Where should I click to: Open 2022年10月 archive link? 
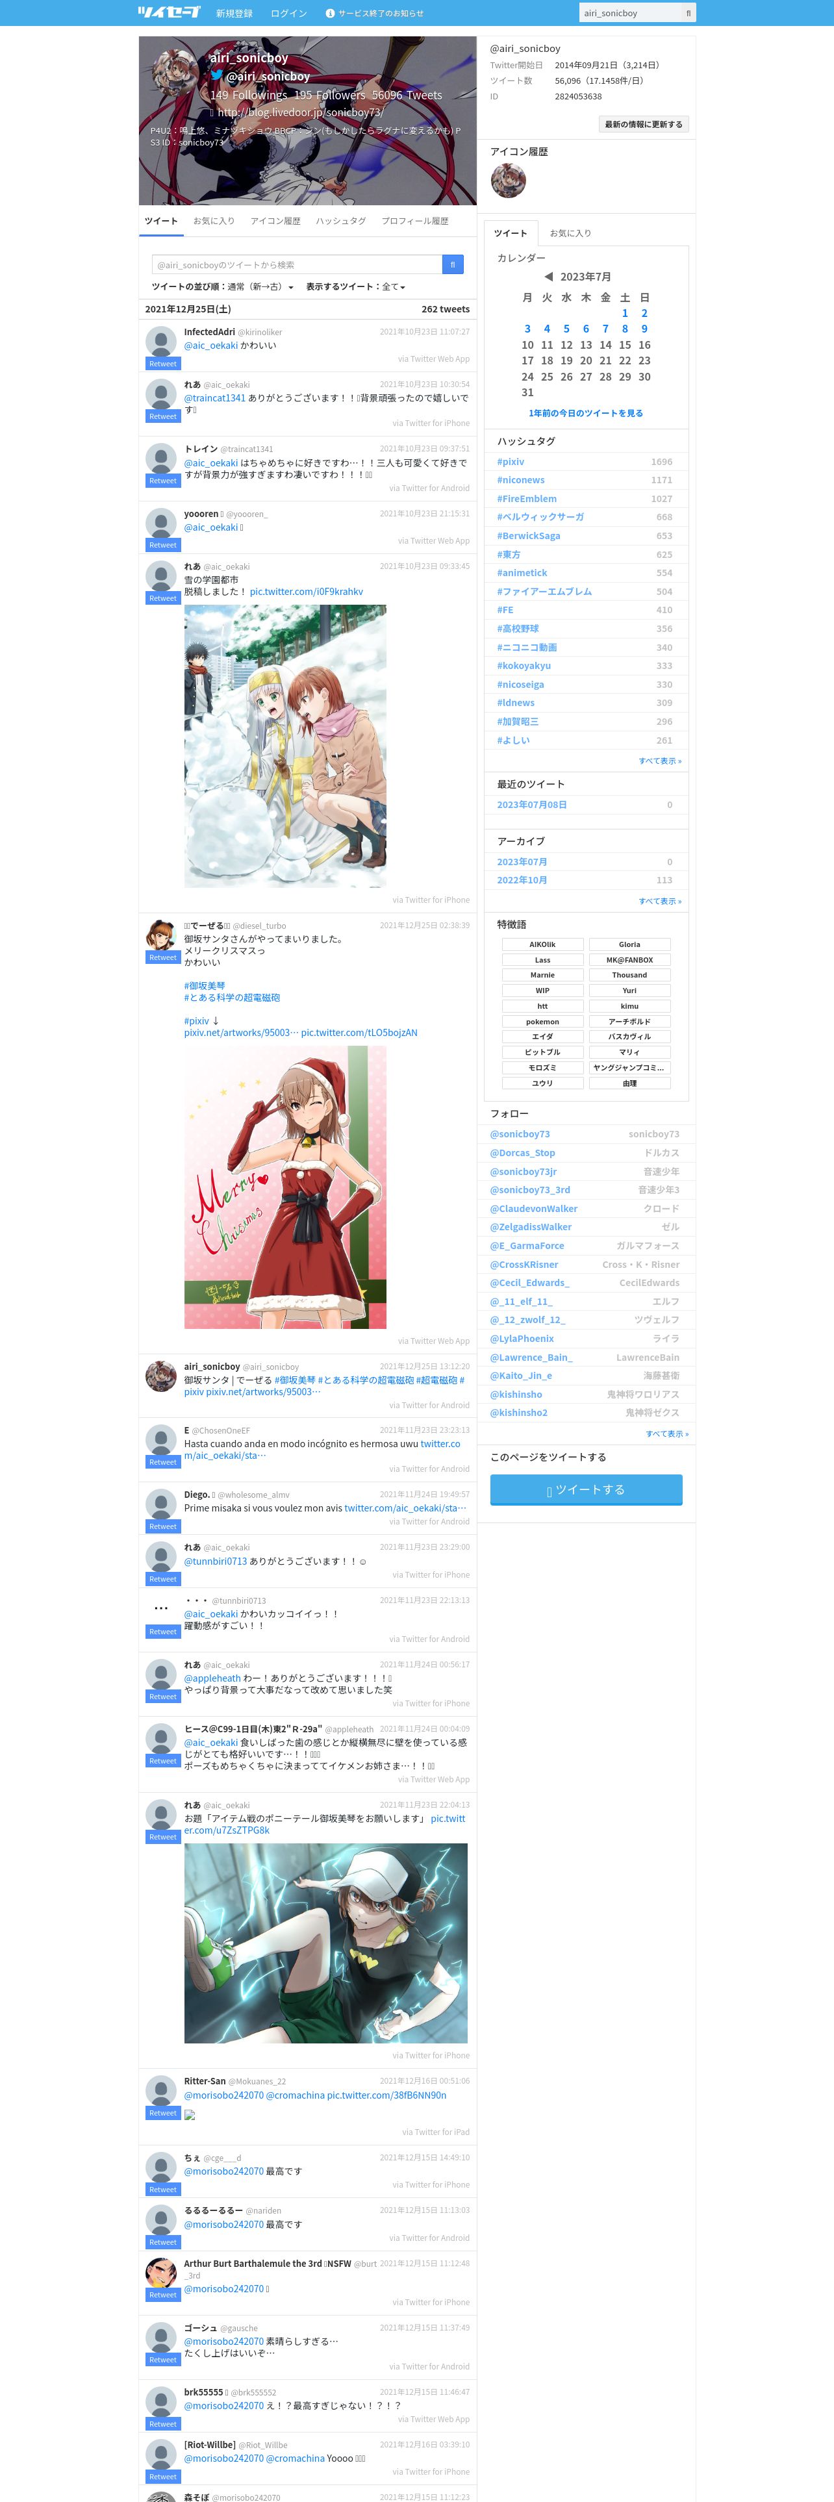522,880
